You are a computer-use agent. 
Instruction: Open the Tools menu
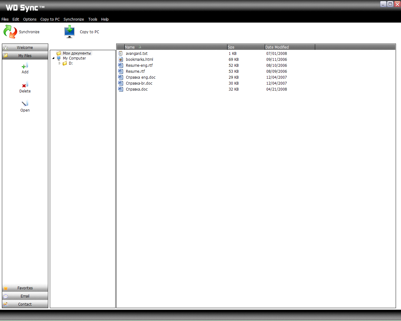93,19
